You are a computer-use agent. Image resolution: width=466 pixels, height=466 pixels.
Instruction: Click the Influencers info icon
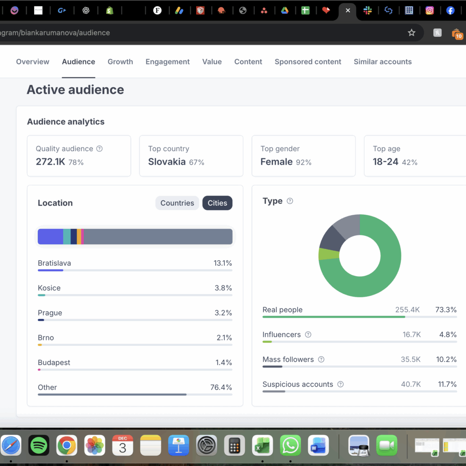tap(308, 334)
